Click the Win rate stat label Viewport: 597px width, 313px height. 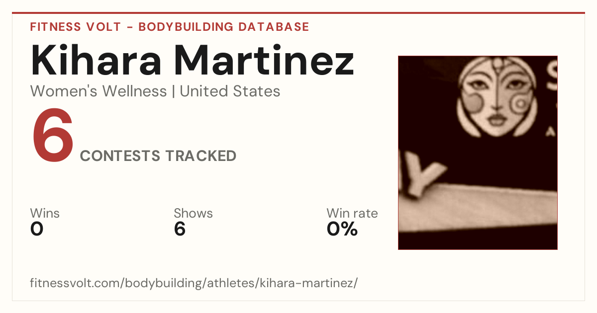(x=352, y=213)
